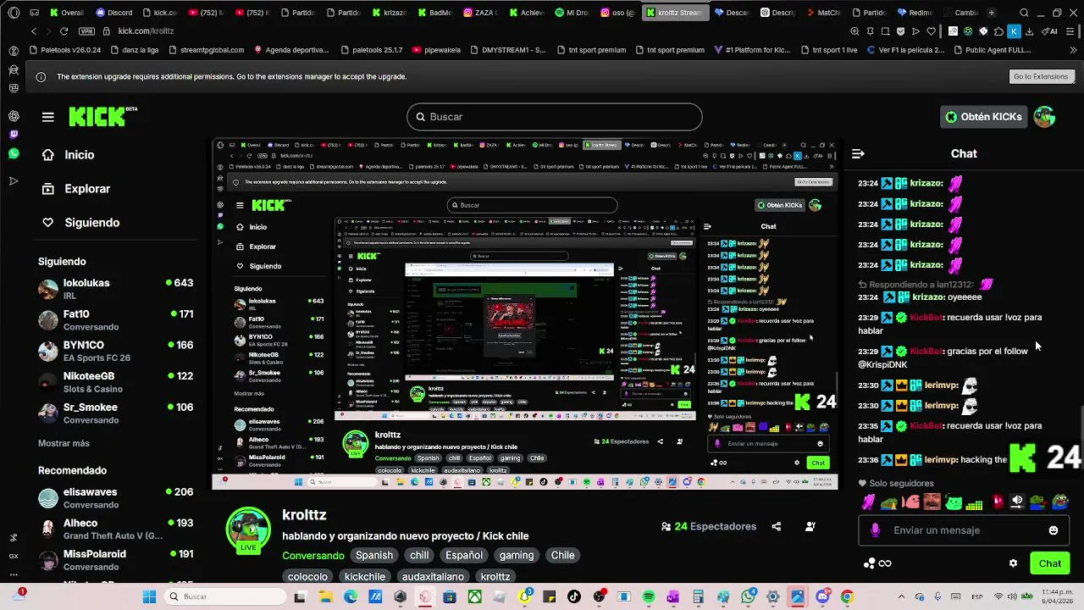Open the Kick hamburger menu
This screenshot has width=1084, height=610.
pos(48,117)
